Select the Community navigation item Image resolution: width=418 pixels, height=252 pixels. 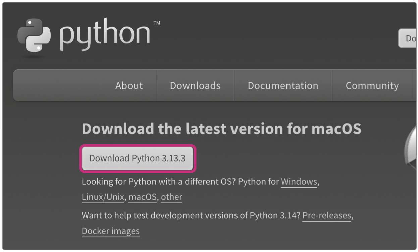click(x=372, y=86)
